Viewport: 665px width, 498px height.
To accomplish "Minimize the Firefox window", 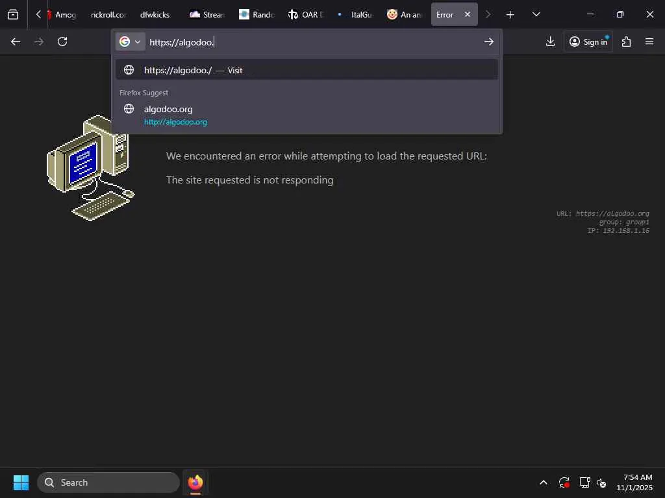I will (x=590, y=14).
